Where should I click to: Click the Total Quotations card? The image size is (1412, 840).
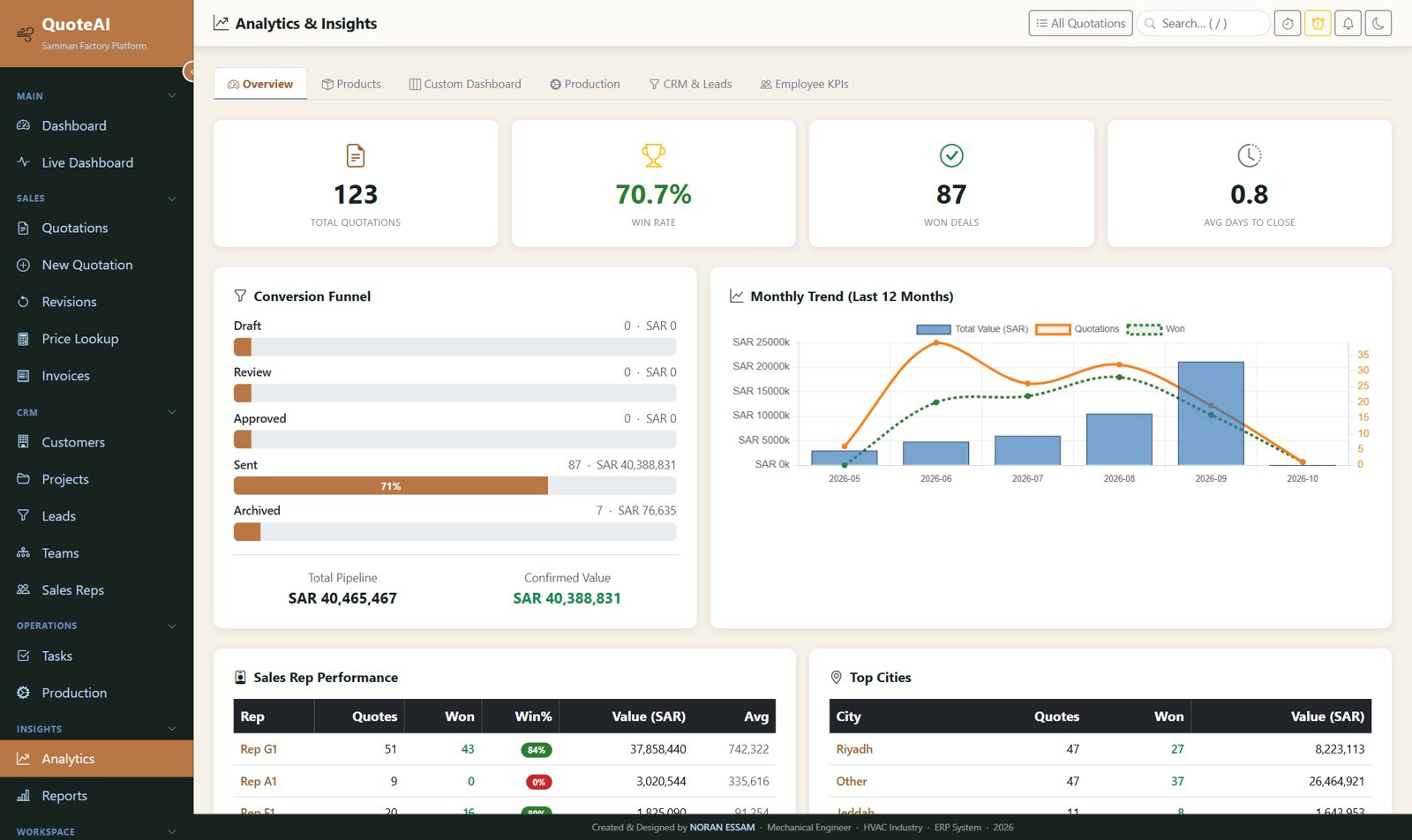356,184
